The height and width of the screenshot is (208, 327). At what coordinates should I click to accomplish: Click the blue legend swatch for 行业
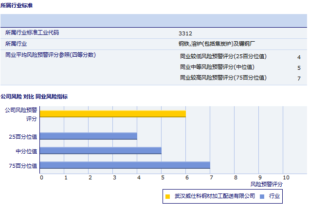[262, 196]
